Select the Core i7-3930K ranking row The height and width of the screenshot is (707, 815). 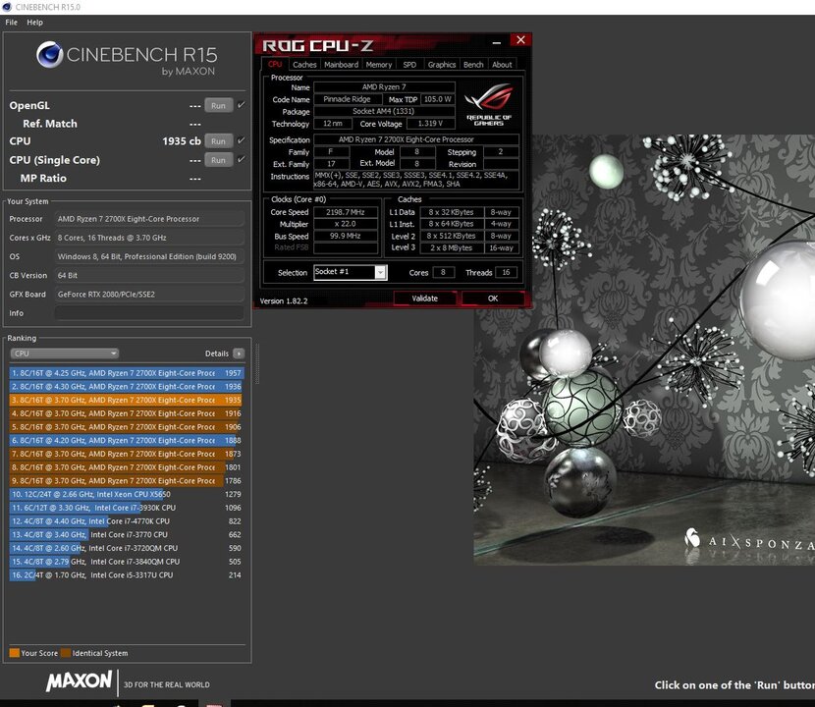click(x=127, y=508)
